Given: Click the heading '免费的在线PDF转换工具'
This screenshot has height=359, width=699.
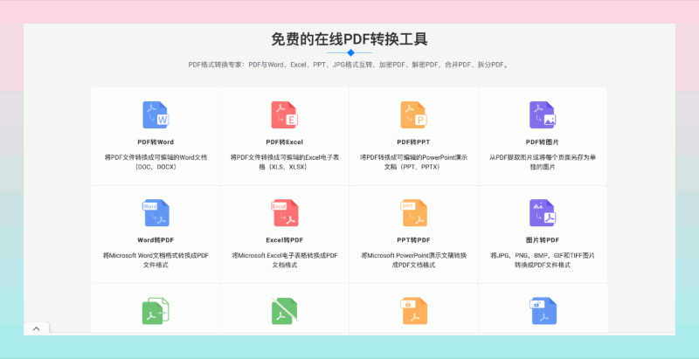Looking at the screenshot, I should click(x=349, y=39).
